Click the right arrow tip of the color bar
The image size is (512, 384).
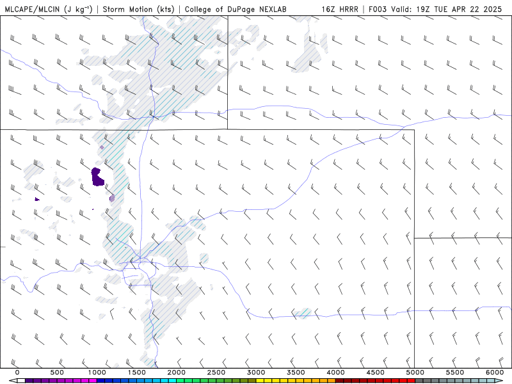pyautogui.click(x=500, y=381)
